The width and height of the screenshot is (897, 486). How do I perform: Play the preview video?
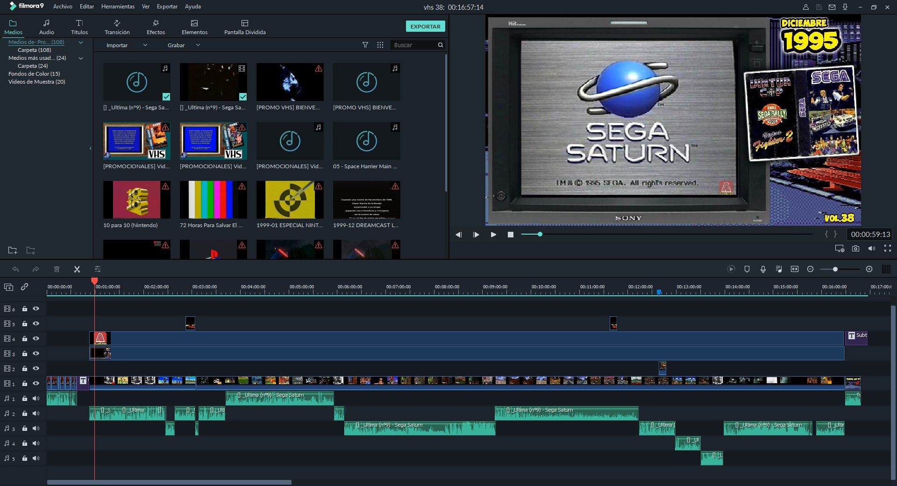pyautogui.click(x=493, y=235)
